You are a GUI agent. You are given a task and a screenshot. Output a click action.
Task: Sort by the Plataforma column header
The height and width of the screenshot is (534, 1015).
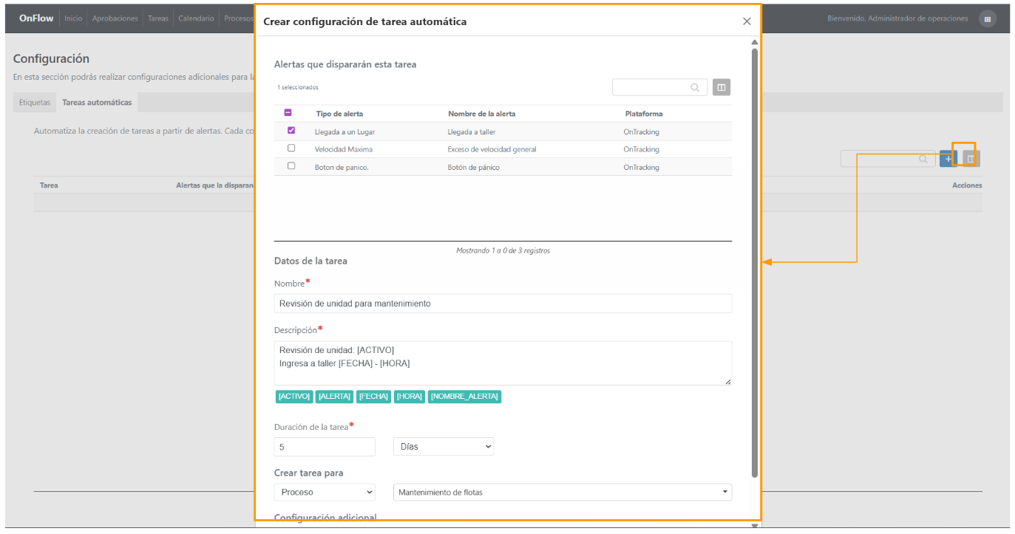644,114
